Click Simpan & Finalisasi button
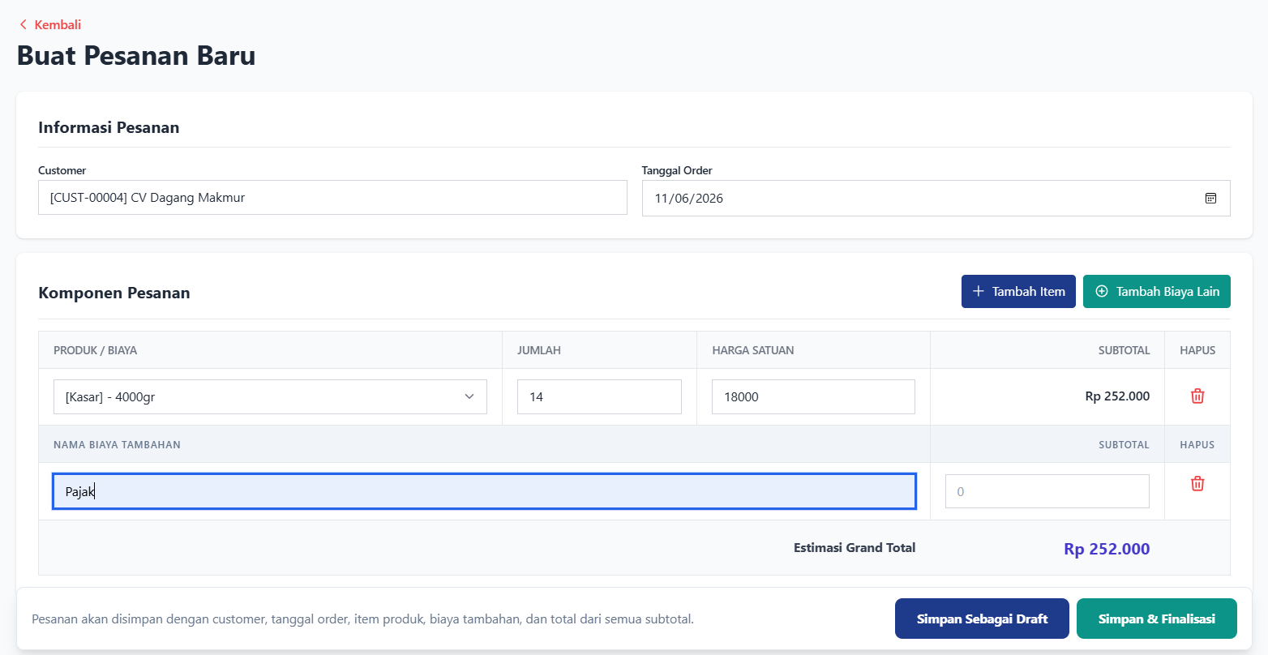 (1156, 619)
